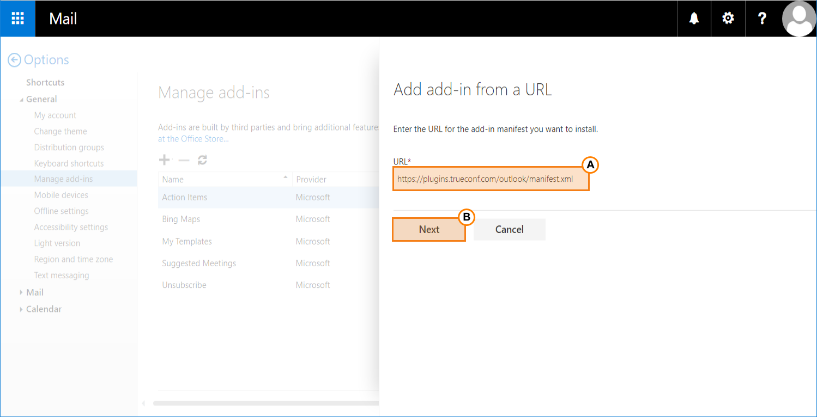Collapse the General section
817x417 pixels.
[22, 100]
